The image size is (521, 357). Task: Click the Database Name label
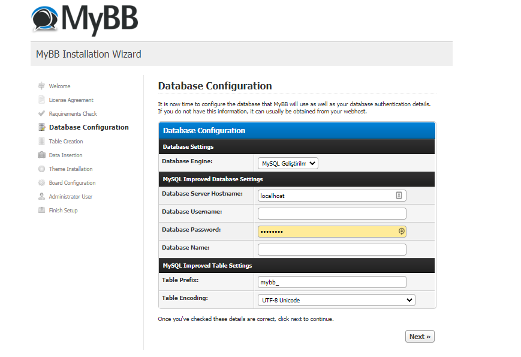coord(185,247)
